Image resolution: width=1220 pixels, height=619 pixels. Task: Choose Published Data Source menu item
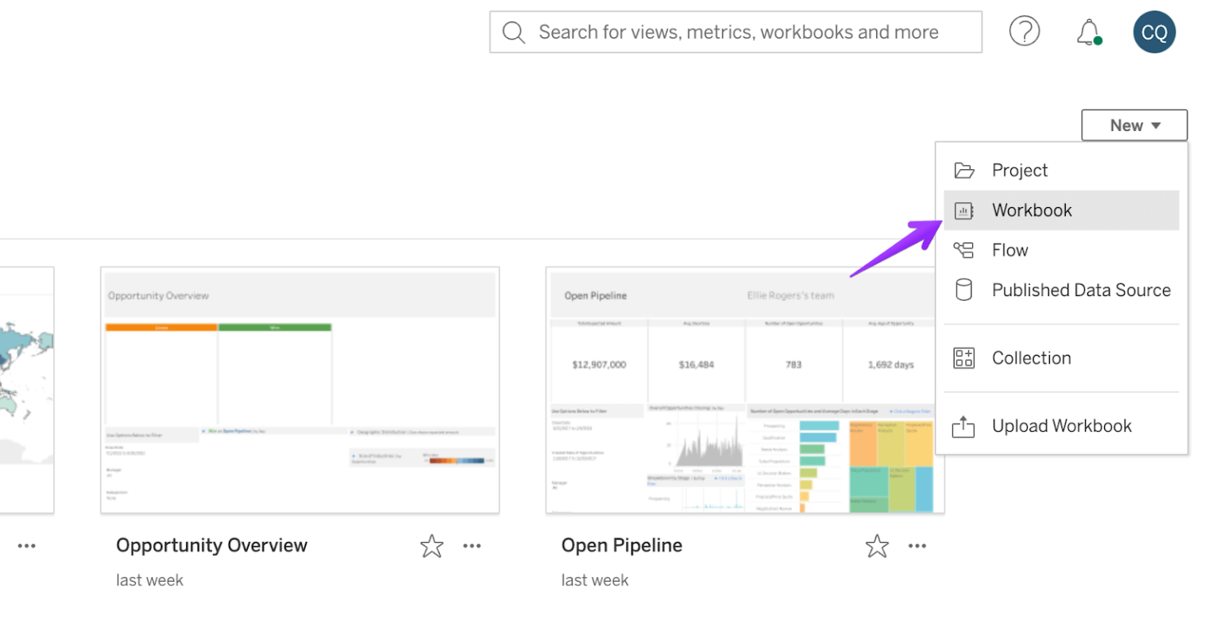[x=1081, y=290]
